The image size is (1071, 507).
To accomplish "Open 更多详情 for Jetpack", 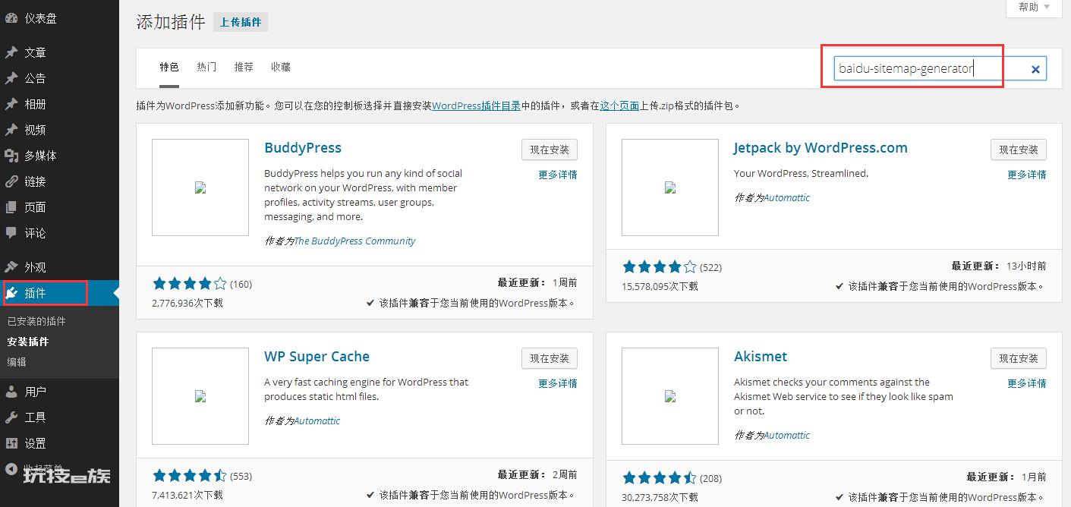I will point(1027,175).
